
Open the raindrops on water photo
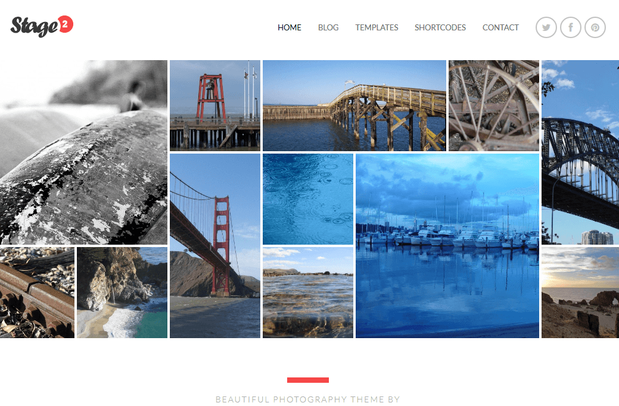(308, 199)
